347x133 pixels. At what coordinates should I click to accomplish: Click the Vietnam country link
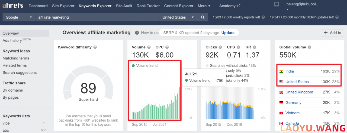click(293, 113)
